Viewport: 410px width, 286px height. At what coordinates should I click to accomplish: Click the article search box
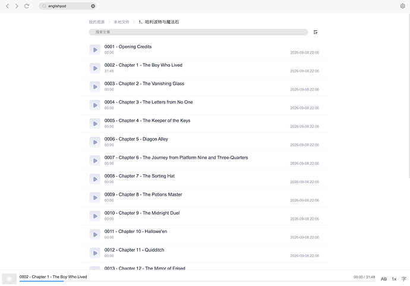(x=198, y=32)
